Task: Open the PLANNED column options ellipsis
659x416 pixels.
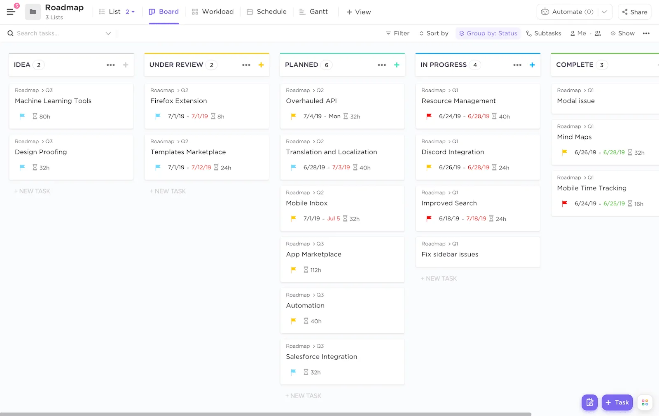Action: coord(382,65)
